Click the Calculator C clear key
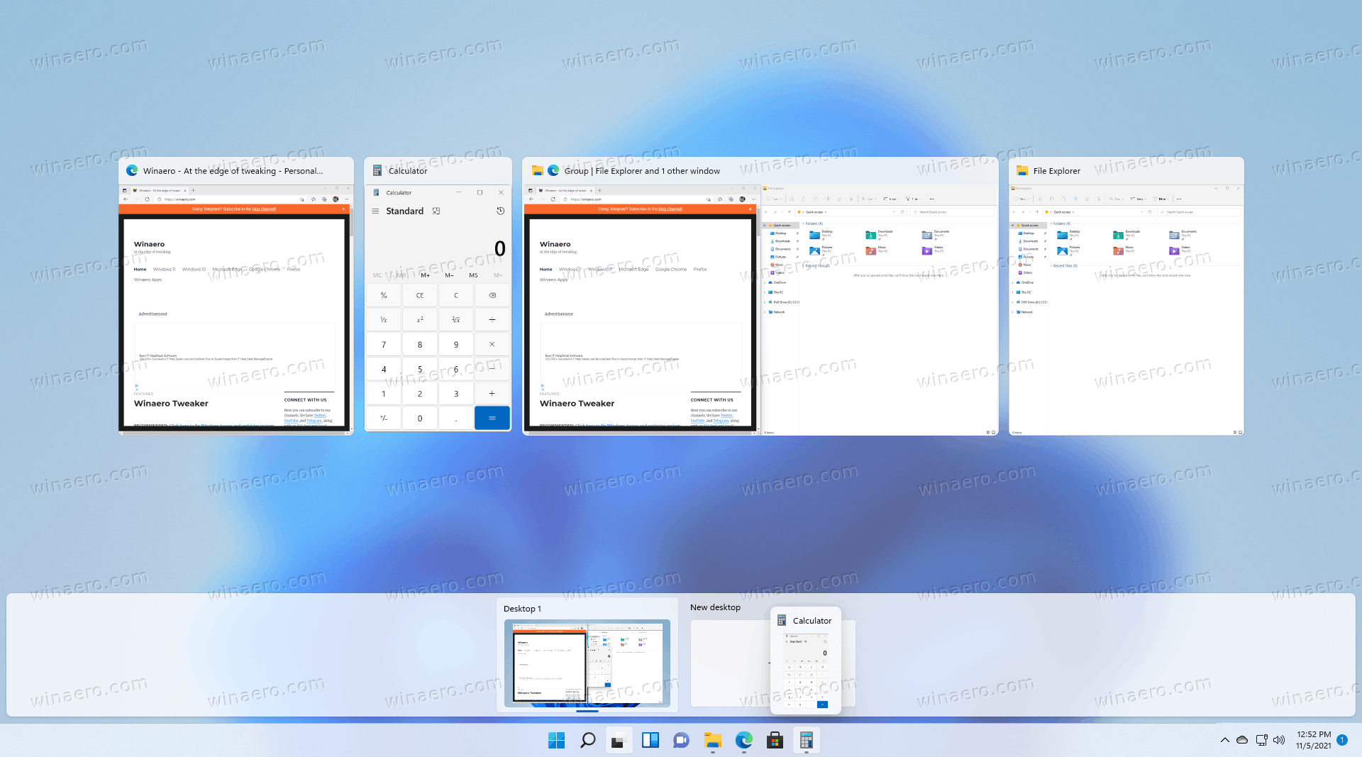This screenshot has height=757, width=1362. click(456, 295)
